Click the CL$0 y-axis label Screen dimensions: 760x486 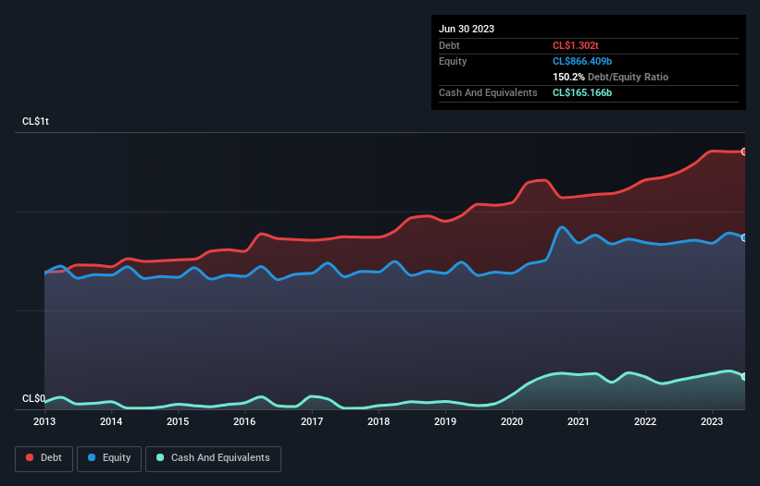(x=34, y=399)
